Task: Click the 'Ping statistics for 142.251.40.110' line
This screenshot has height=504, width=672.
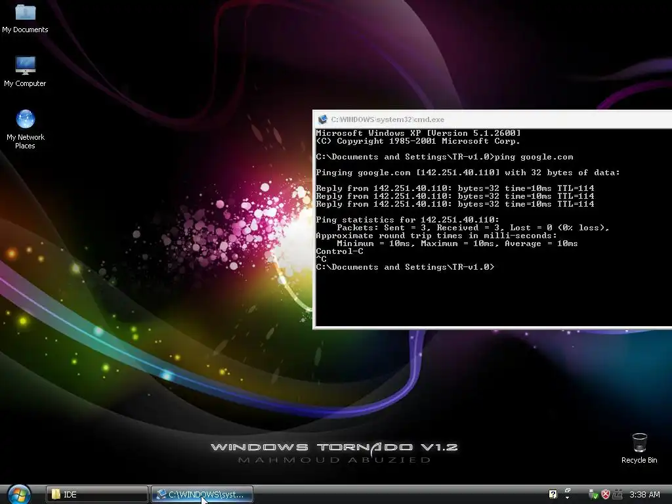Action: pyautogui.click(x=408, y=219)
